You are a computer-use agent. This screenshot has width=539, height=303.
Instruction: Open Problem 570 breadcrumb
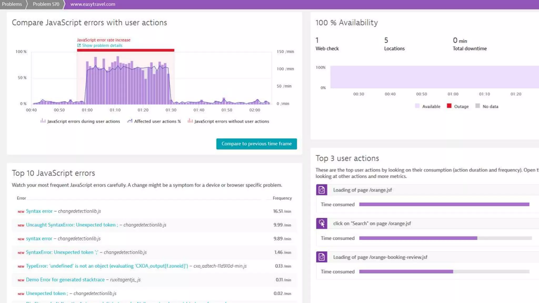pyautogui.click(x=46, y=4)
